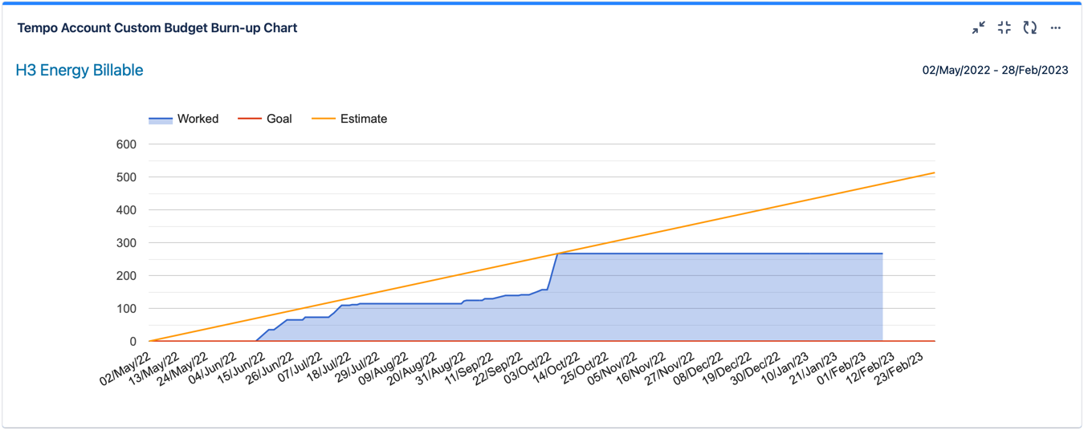Toggle the Goal series legend label
The width and height of the screenshot is (1084, 430).
(x=279, y=119)
